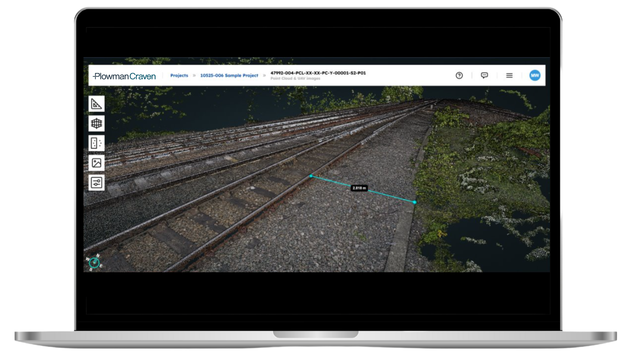Click measurement endpoint at platform edge
This screenshot has width=632, height=355.
coord(414,202)
